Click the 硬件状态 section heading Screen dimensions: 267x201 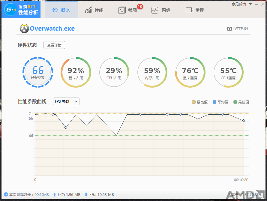27,45
